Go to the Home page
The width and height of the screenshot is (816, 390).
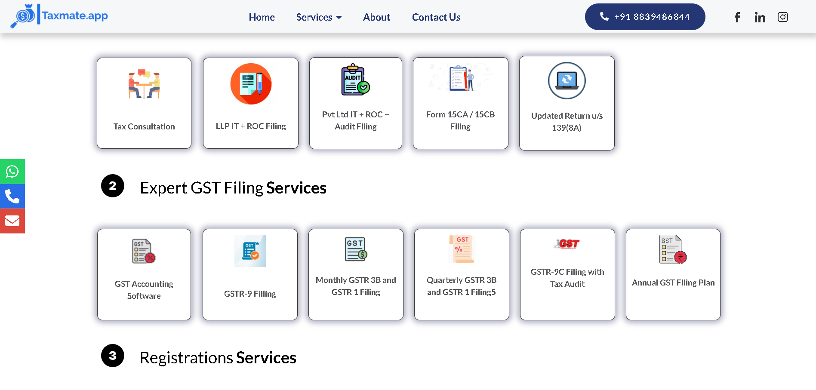(x=262, y=17)
